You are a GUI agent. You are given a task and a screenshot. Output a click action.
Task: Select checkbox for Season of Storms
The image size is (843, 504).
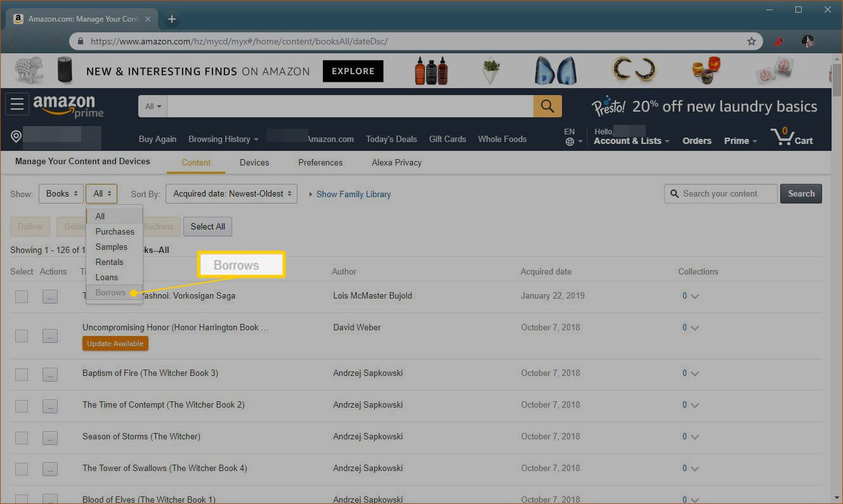(22, 438)
